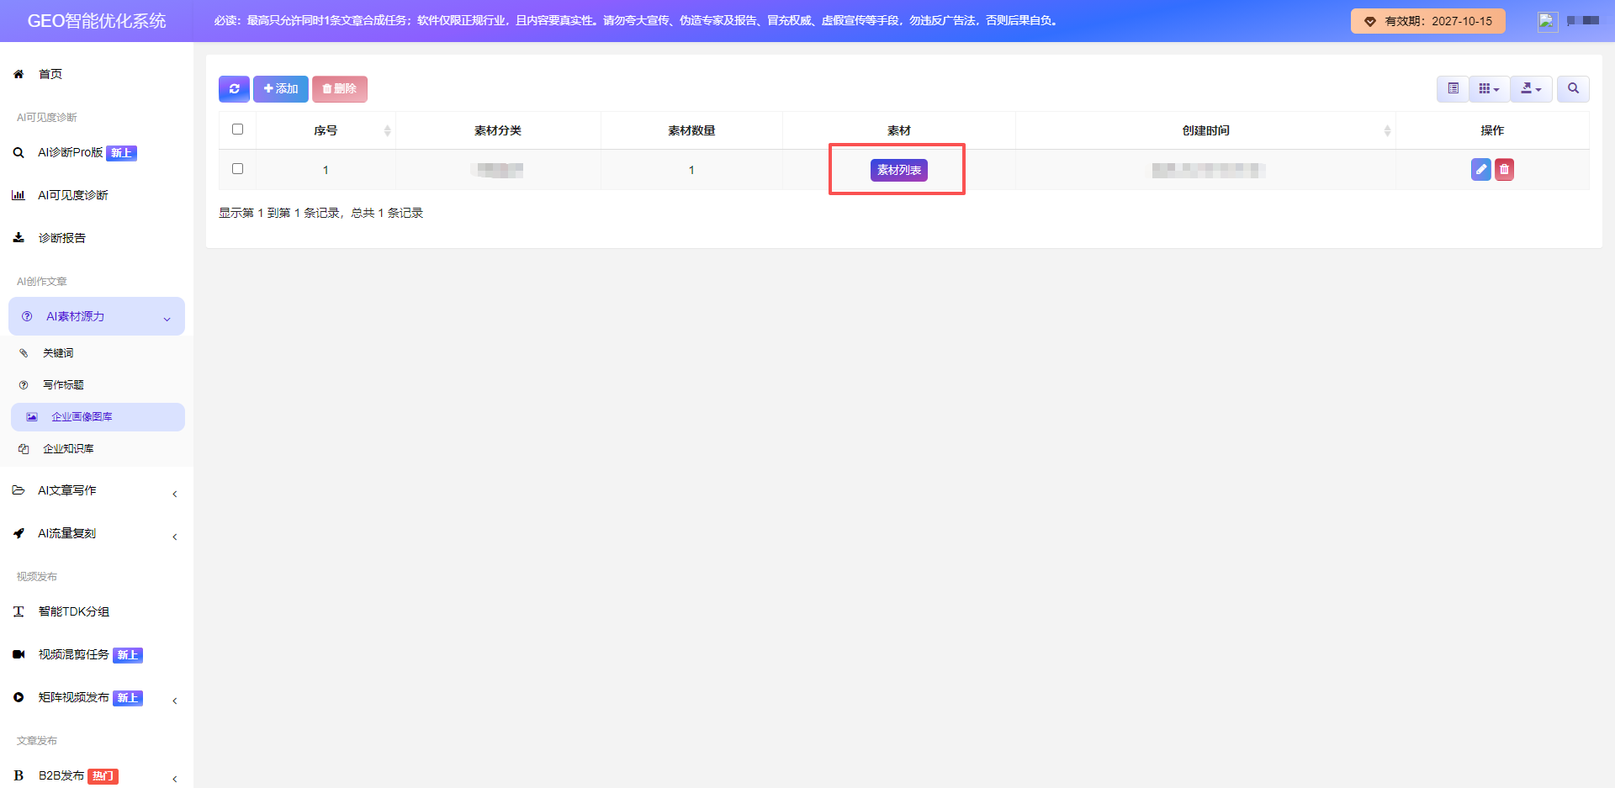Open the columns grid dropdown
The height and width of the screenshot is (788, 1615).
[x=1489, y=88]
